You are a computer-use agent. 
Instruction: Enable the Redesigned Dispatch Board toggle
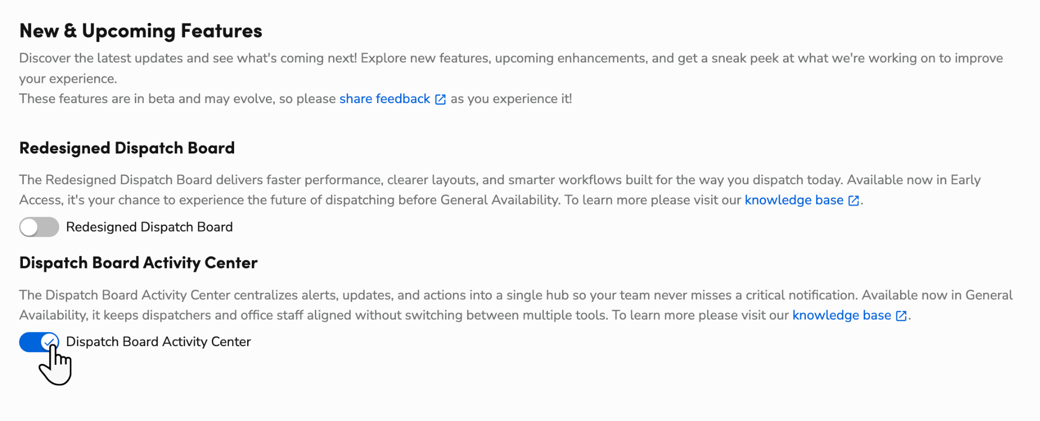point(39,227)
